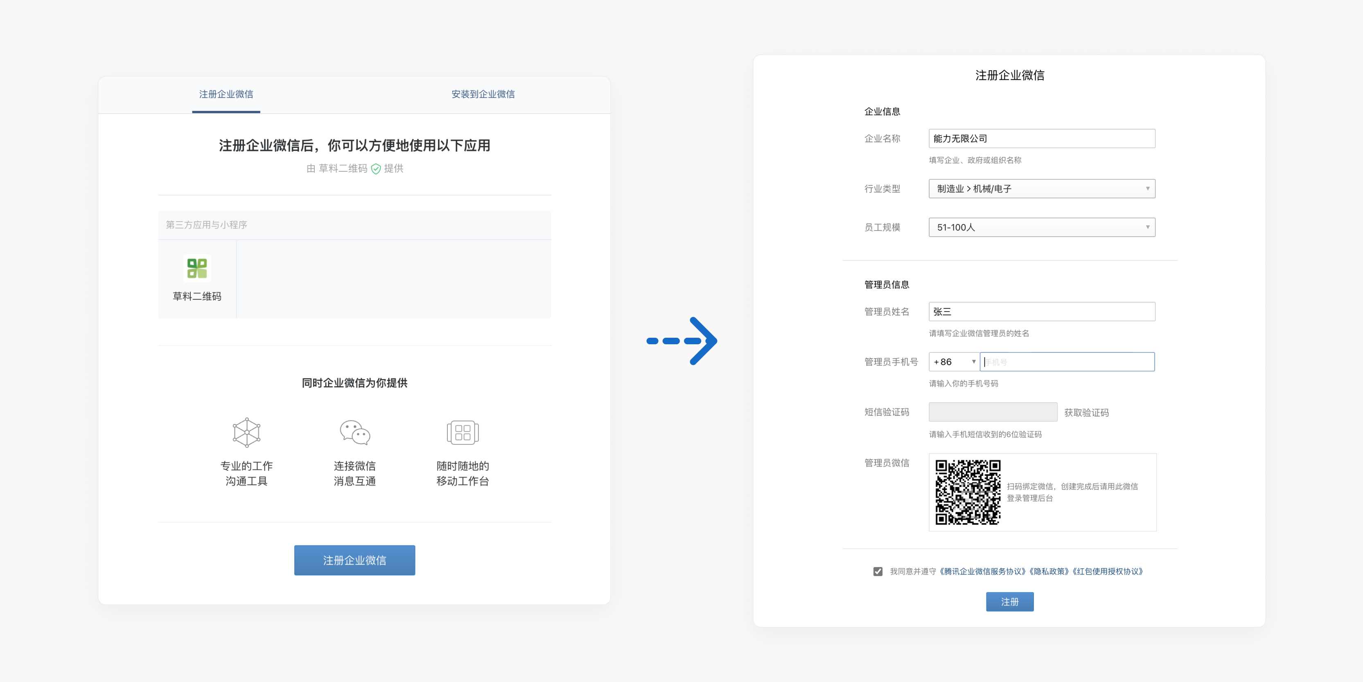Open the +86 country code dropdown
1363x682 pixels.
pos(954,361)
